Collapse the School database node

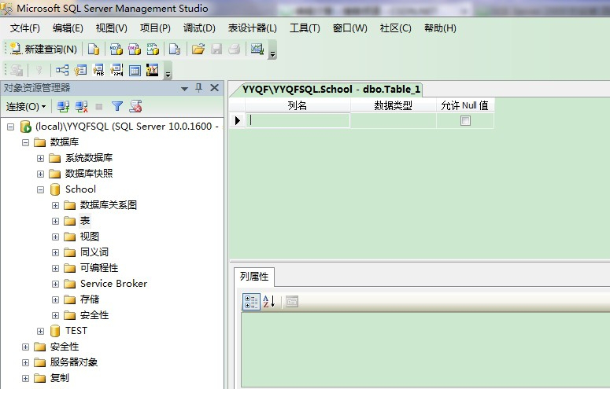point(40,190)
